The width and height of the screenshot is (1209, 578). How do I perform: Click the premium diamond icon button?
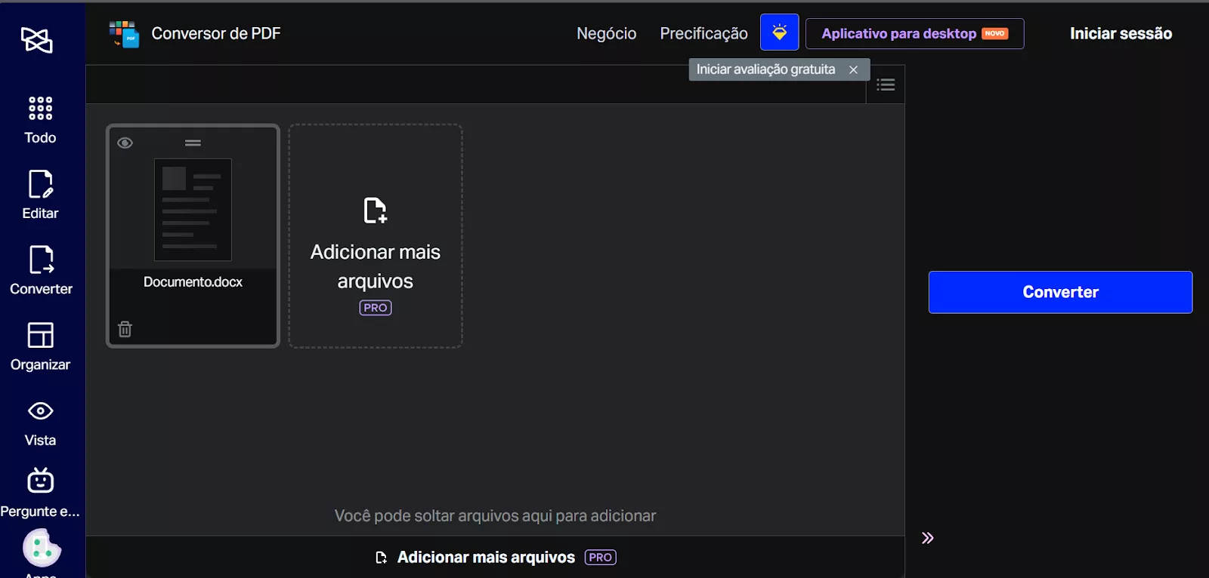[x=780, y=33]
